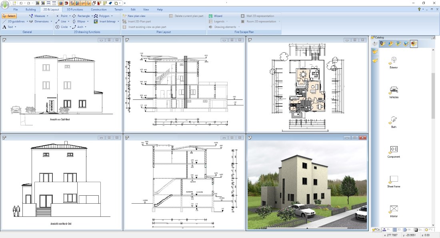Select the Measure tool icon
The image size is (440, 238).
pos(31,16)
